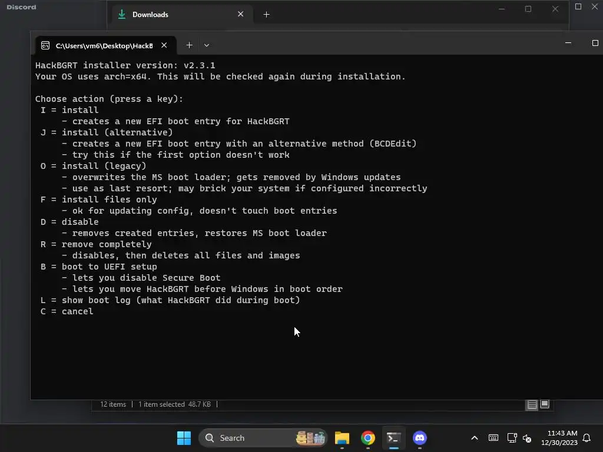The width and height of the screenshot is (603, 452).
Task: Click the '12 items' status bar text
Action: coord(113,404)
